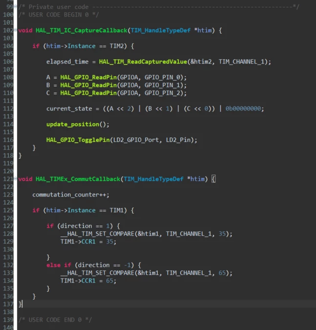Click the void keyword on line 102
The height and width of the screenshot is (330, 316).
pyautogui.click(x=25, y=30)
